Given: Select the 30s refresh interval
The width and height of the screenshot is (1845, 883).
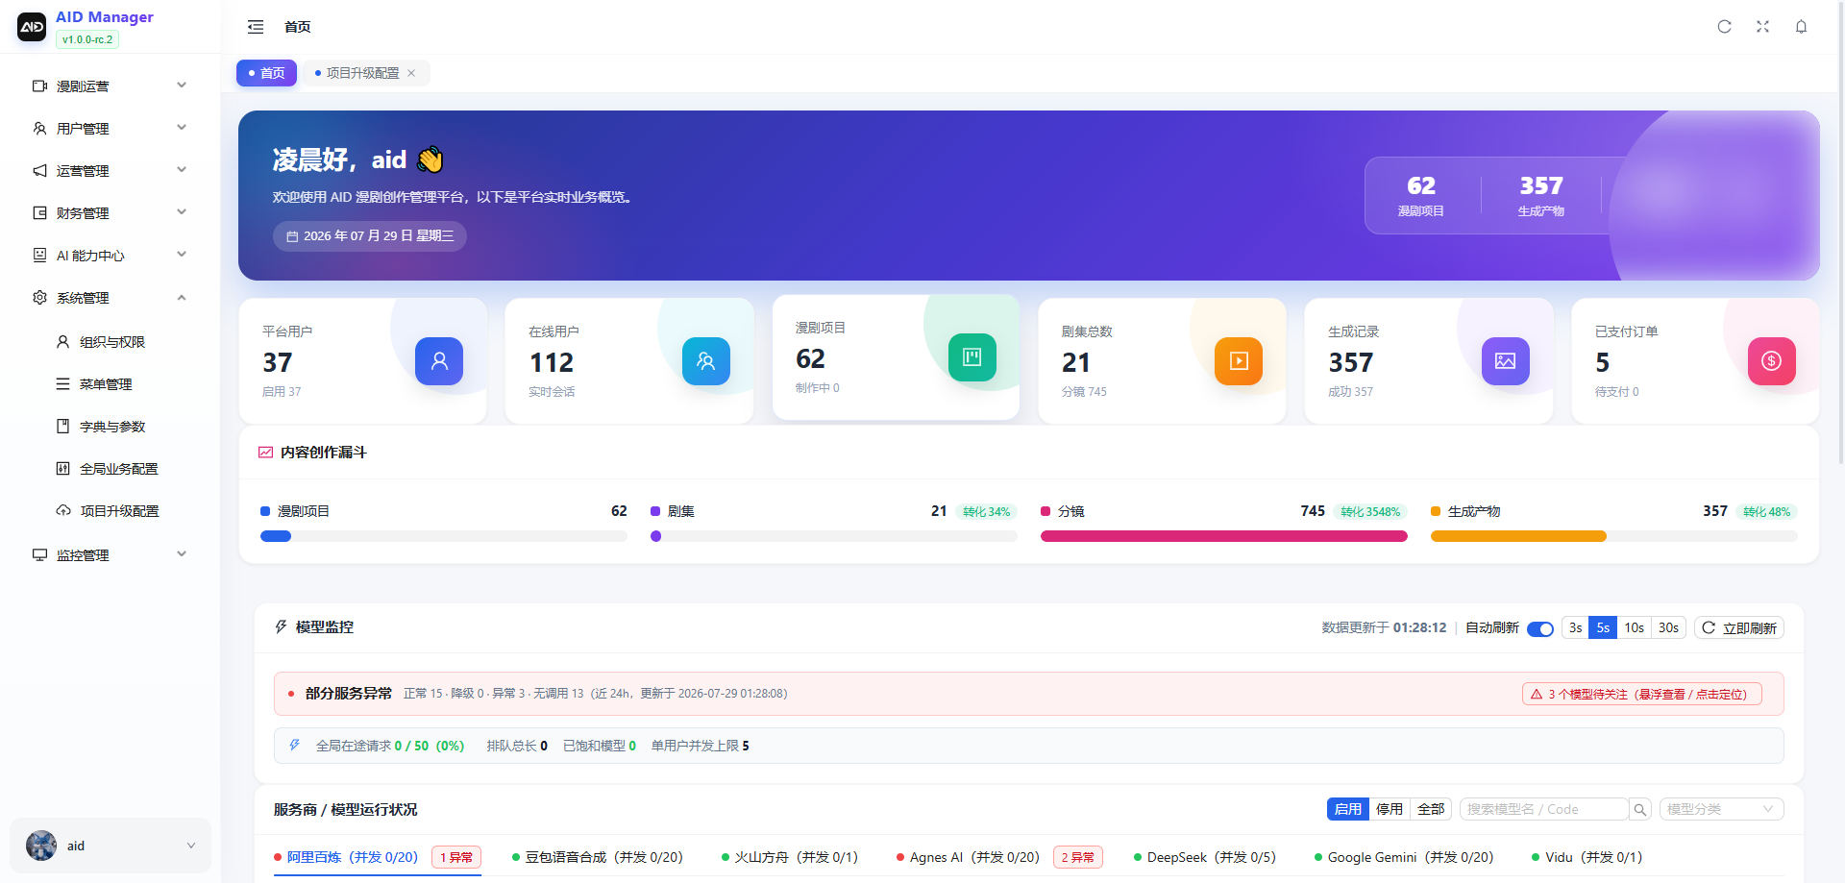Looking at the screenshot, I should (x=1669, y=628).
